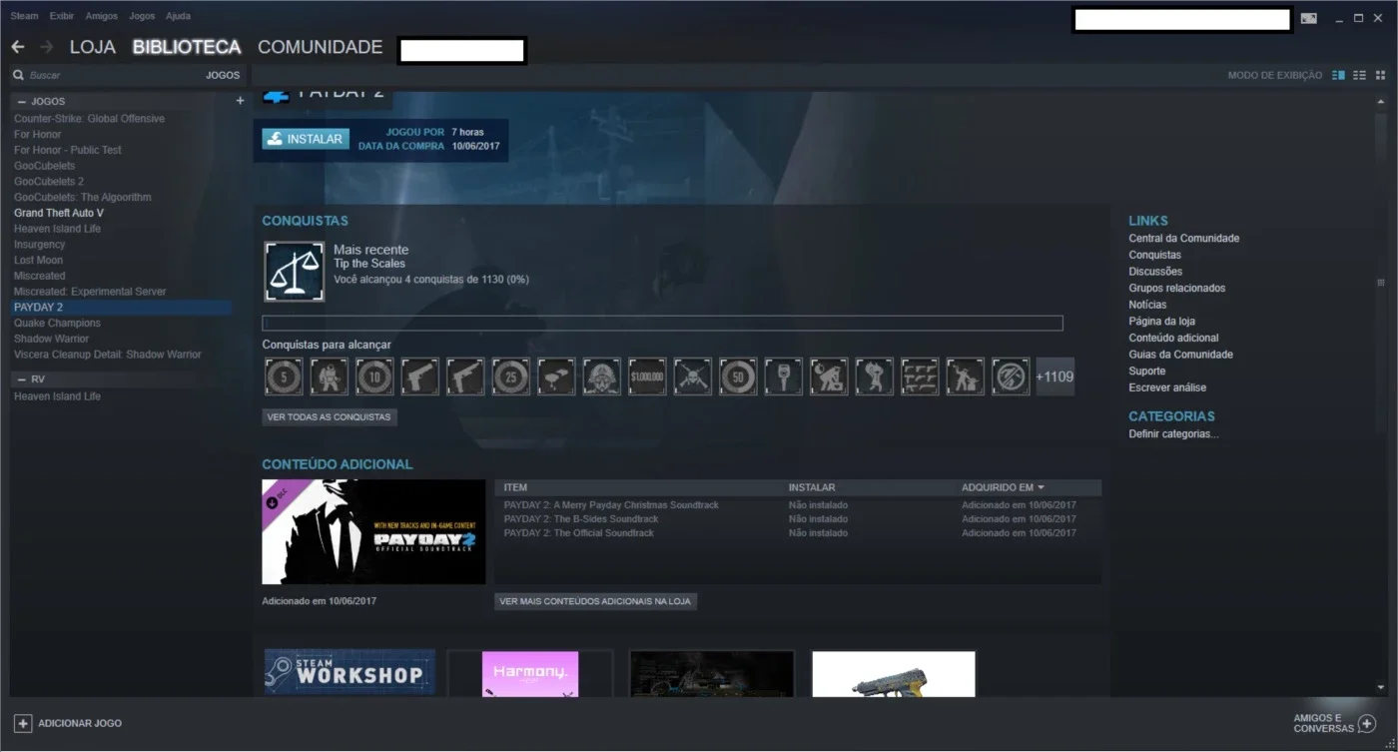Select Heaven Island Life under RV

57,396
